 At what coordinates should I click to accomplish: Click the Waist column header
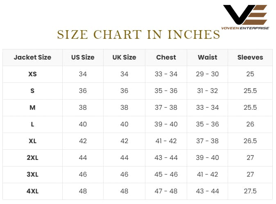207,57
